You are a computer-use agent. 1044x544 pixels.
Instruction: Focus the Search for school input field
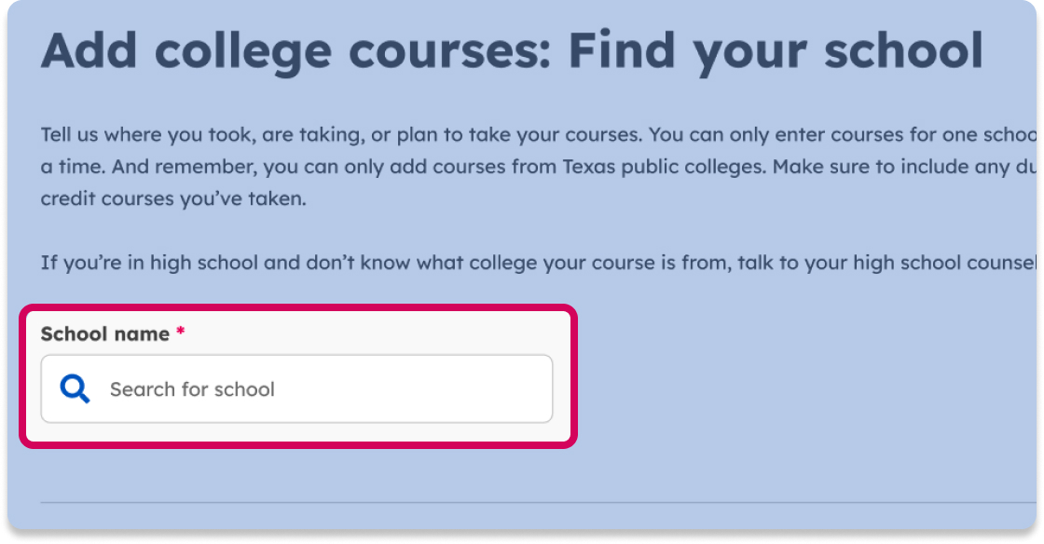[296, 388]
